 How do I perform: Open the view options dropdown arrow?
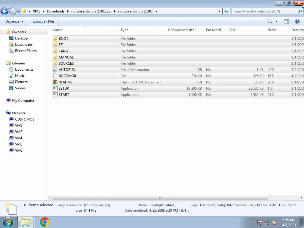click(276, 21)
